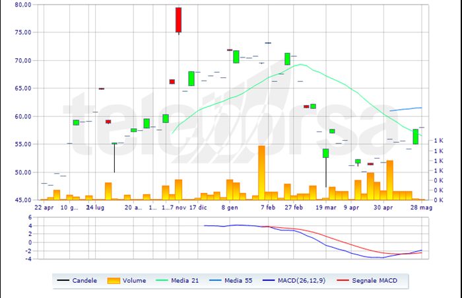Click the Segnale MACD legend label
This screenshot has height=298, width=462.
coord(374,281)
